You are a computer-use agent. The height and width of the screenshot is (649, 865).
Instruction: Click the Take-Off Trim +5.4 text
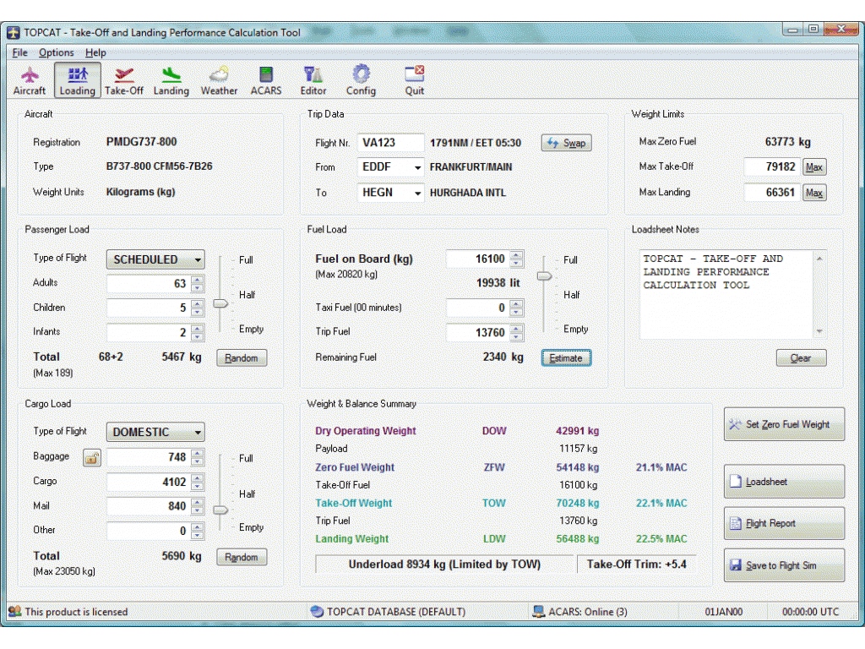[637, 564]
